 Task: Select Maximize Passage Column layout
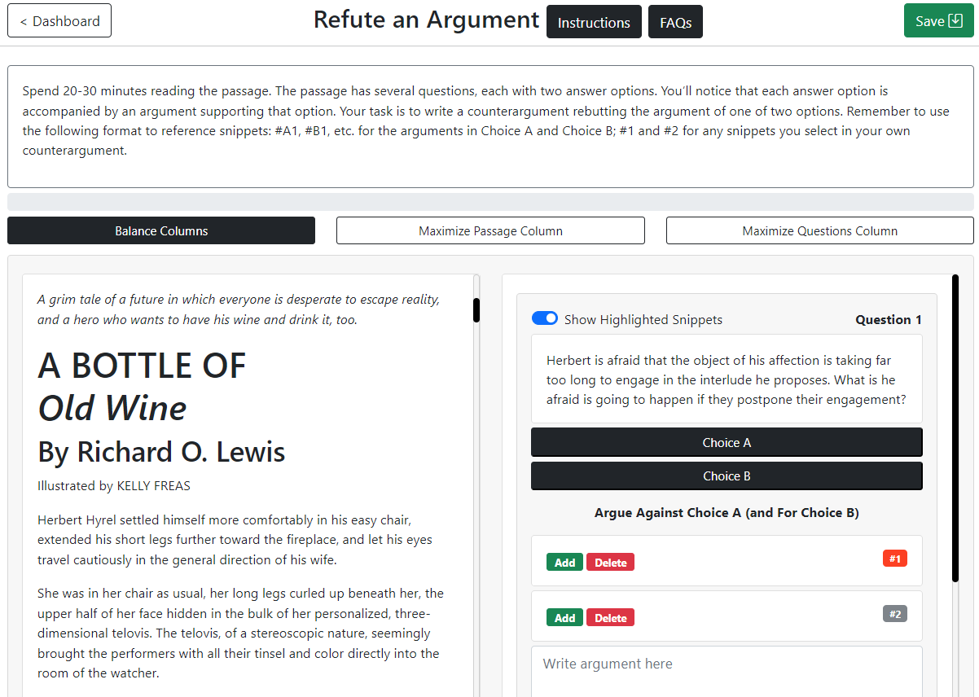490,230
